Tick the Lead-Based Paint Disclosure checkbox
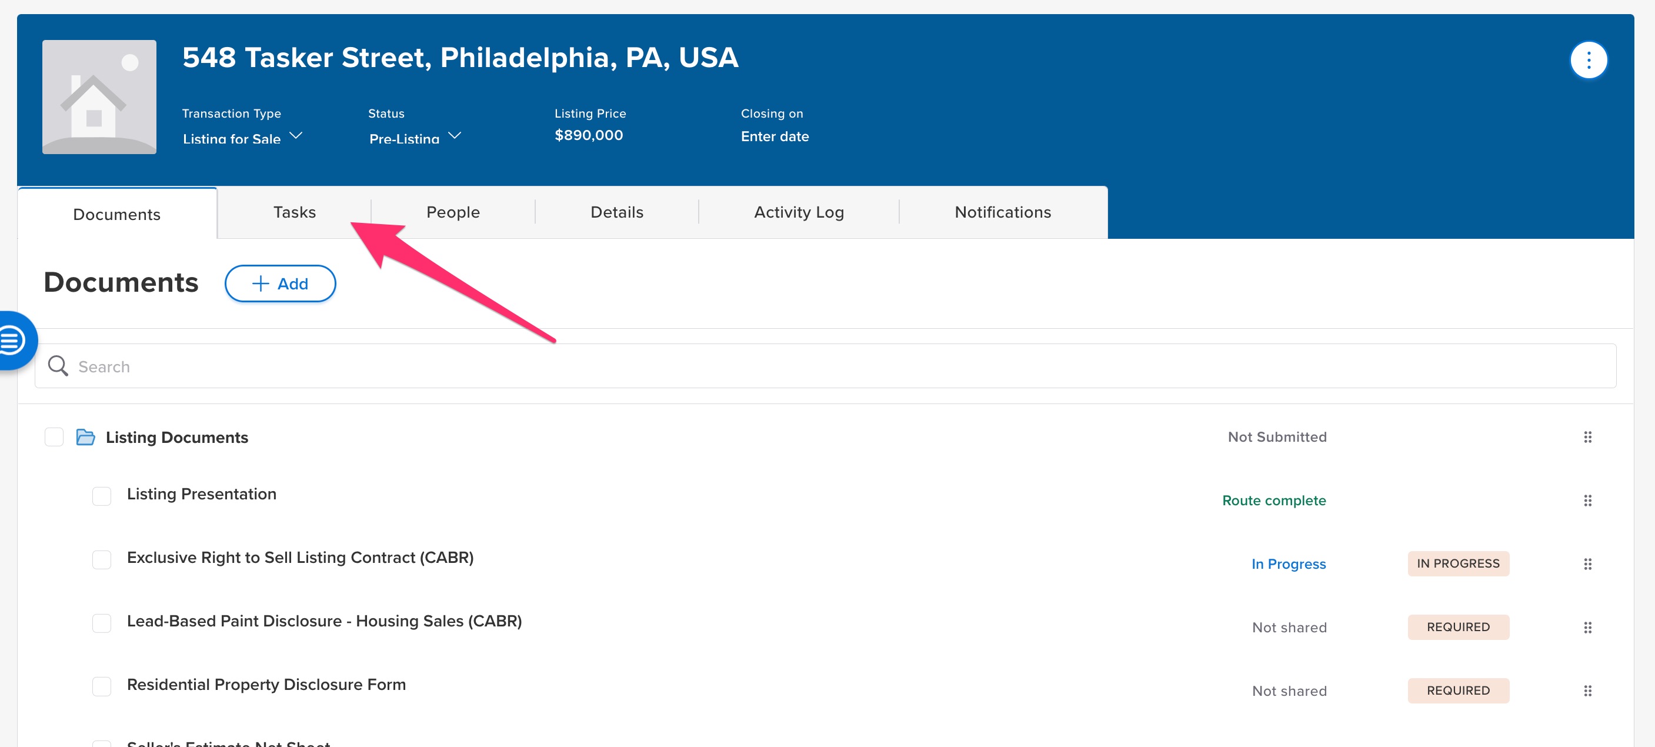The width and height of the screenshot is (1655, 747). [x=102, y=623]
